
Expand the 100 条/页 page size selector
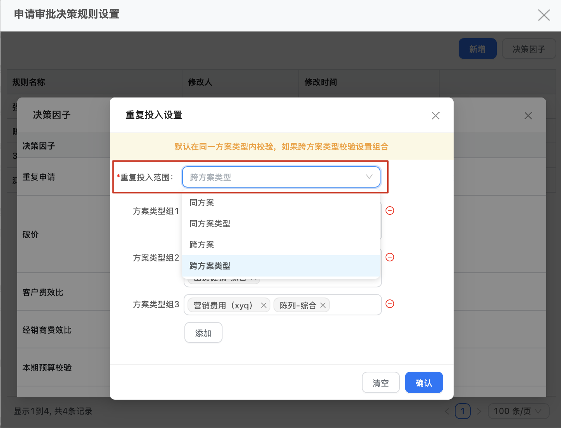click(x=518, y=411)
